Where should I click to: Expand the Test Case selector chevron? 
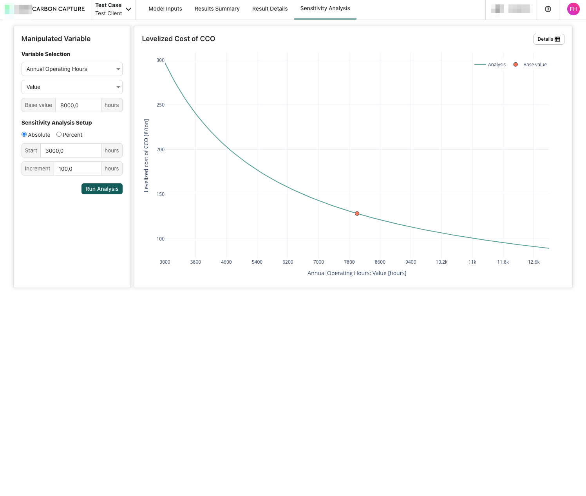128,9
